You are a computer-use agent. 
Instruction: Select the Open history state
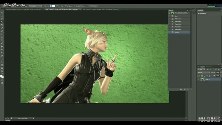179,16
